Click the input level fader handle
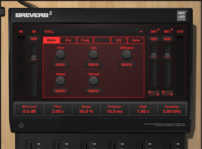Screen dimensions: 202x149 tap(34, 59)
